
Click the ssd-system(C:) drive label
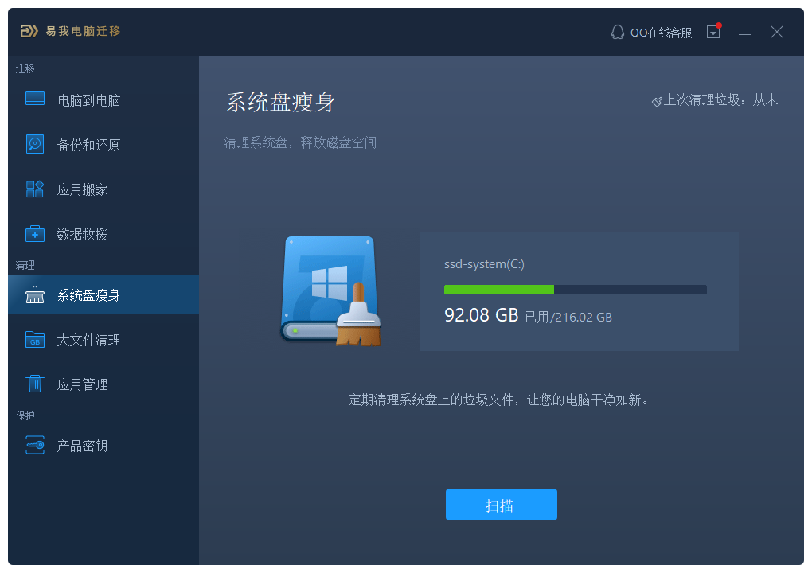pos(484,264)
